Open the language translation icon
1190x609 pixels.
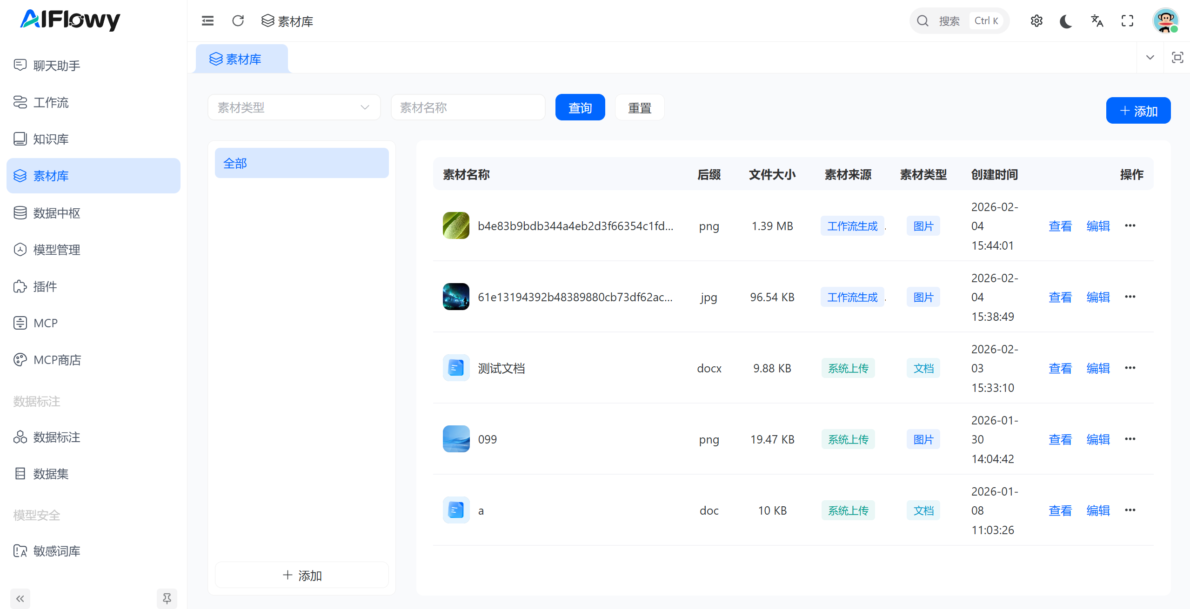tap(1096, 21)
